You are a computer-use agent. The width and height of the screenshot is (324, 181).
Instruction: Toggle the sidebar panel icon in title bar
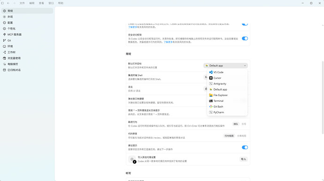tap(2, 3)
